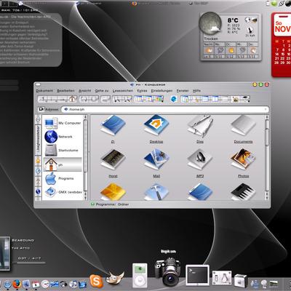291x291 pixels.
Task: Click the blue KDE gear toolbar icon
Action: point(174,99)
